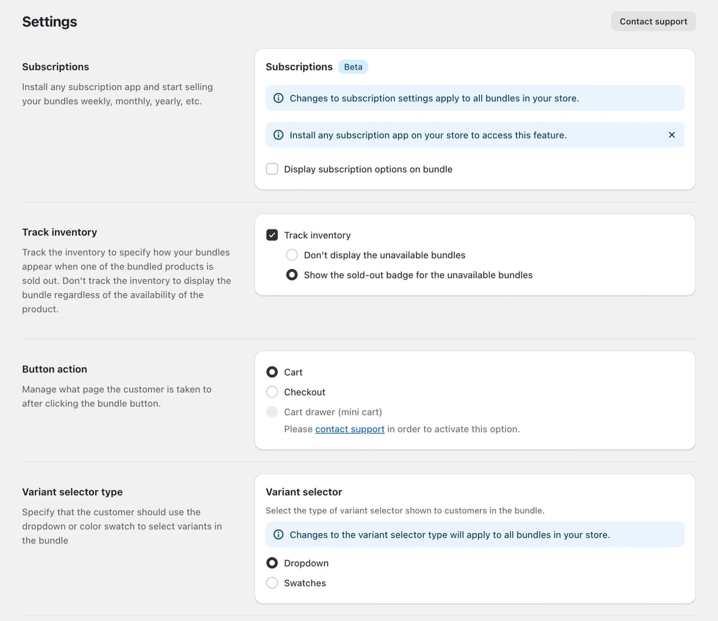This screenshot has height=621, width=718.
Task: Click the Settings page title
Action: tap(49, 22)
